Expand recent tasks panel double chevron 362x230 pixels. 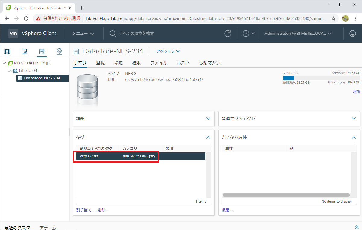[x=357, y=227]
